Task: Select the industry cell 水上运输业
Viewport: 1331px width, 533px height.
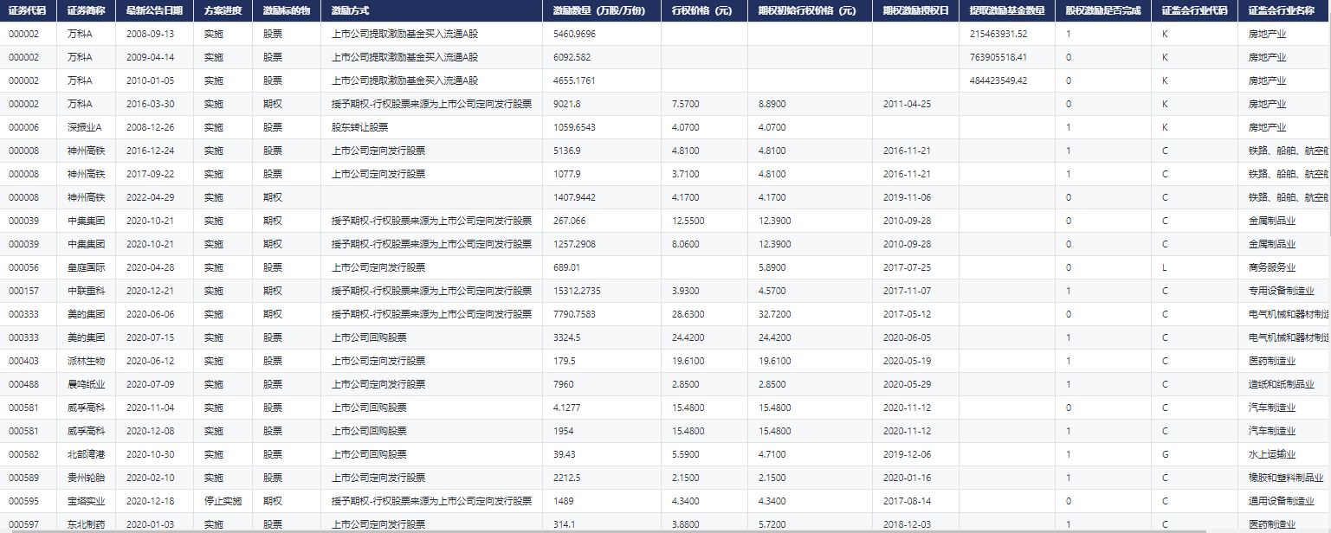Action: point(1272,454)
